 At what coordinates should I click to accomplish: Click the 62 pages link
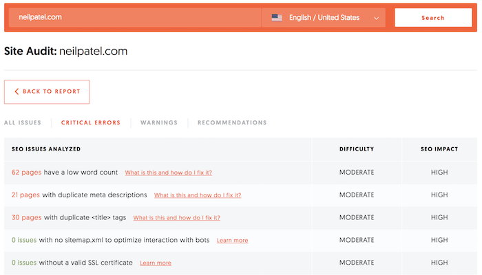click(26, 173)
